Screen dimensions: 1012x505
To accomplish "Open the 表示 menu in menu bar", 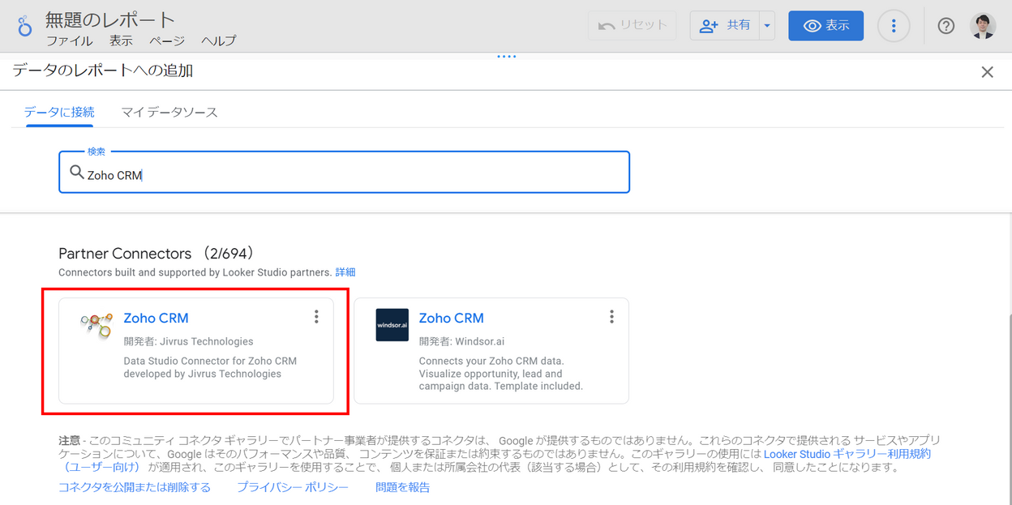I will click(x=121, y=41).
